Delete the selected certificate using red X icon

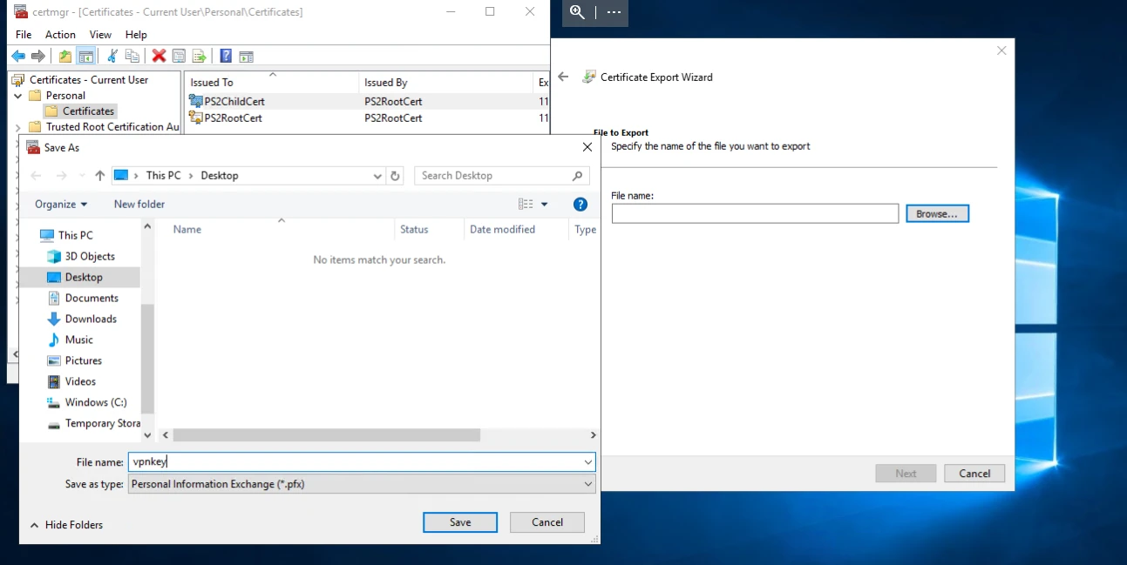pyautogui.click(x=159, y=56)
